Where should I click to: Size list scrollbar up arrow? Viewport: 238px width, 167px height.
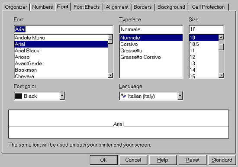[221, 37]
